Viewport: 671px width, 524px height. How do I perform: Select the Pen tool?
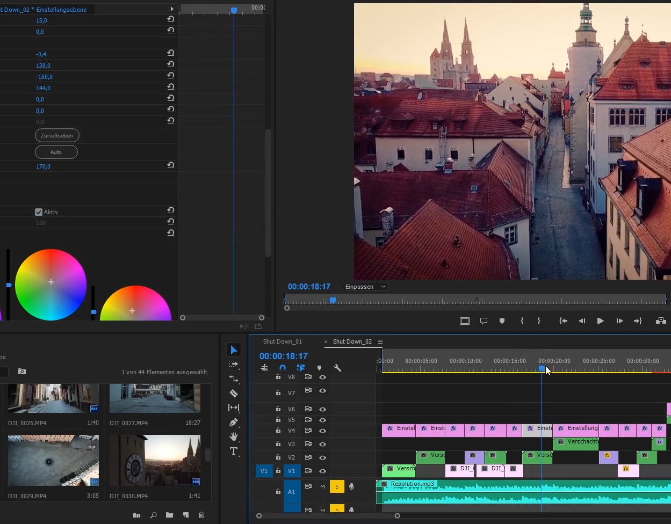pos(234,423)
